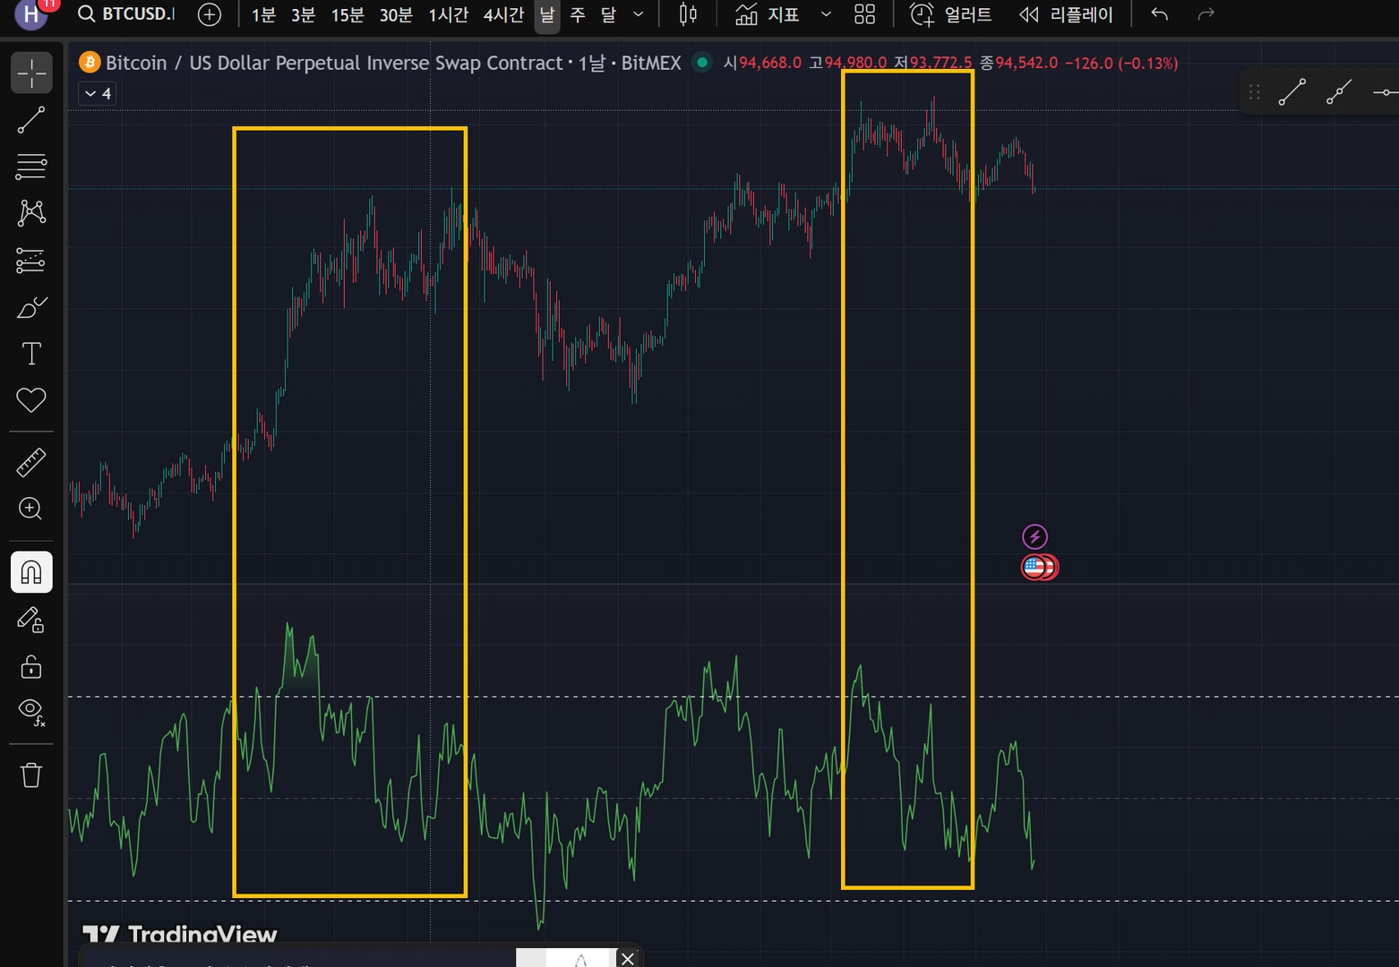Image resolution: width=1399 pixels, height=967 pixels.
Task: Switch to 15분 timeframe
Action: (x=348, y=15)
